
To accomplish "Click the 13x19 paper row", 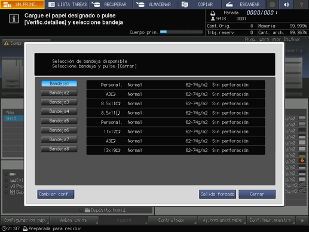I will coord(176,150).
